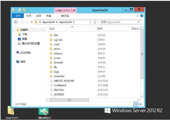Open the address bar history dropdown
The image size is (170, 120).
[x=90, y=22]
